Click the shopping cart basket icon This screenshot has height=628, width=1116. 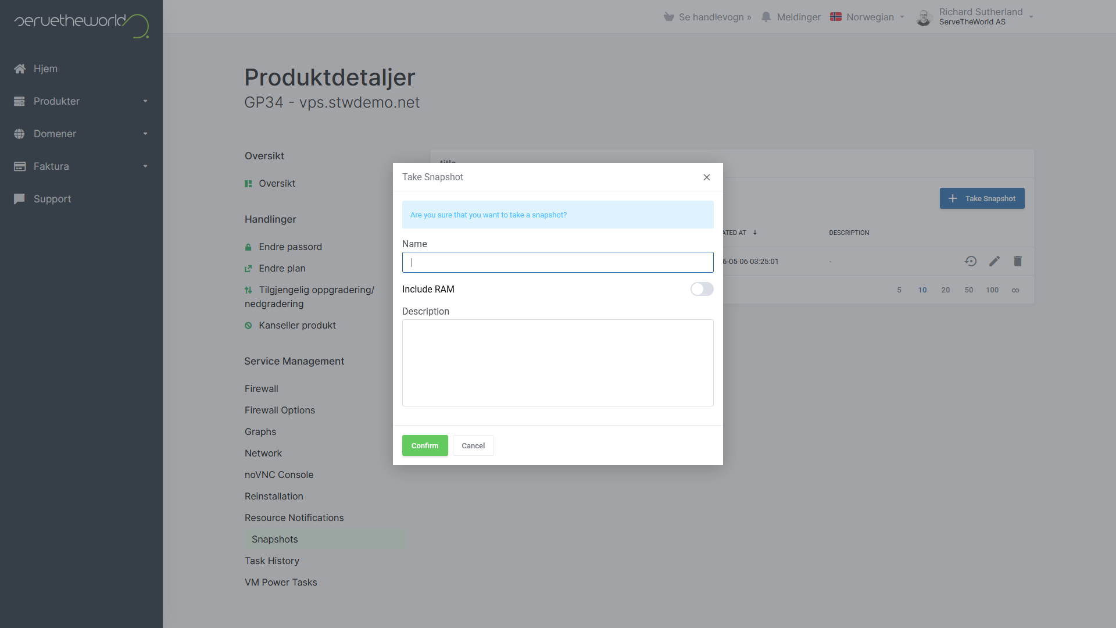[x=668, y=17]
